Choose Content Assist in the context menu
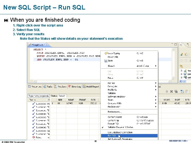The width and height of the screenshot is (191, 143). 129,117
